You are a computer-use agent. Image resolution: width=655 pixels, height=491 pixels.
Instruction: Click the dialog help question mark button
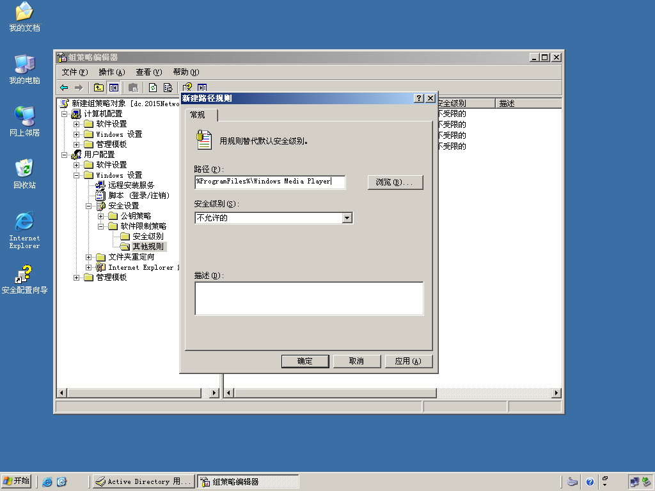[x=419, y=98]
